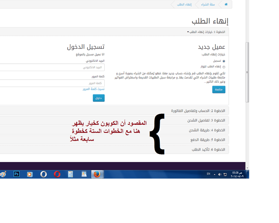Screen dimensions: 279x223
Task: Click the 'متابعة' continue button
Action: click(x=219, y=90)
